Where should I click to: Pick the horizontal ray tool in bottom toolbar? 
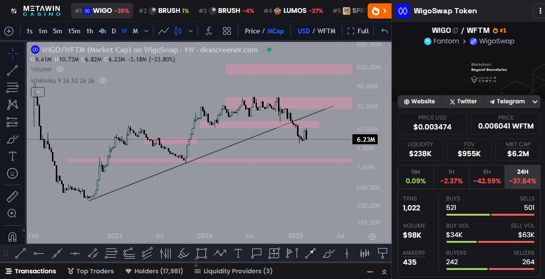pos(39,254)
